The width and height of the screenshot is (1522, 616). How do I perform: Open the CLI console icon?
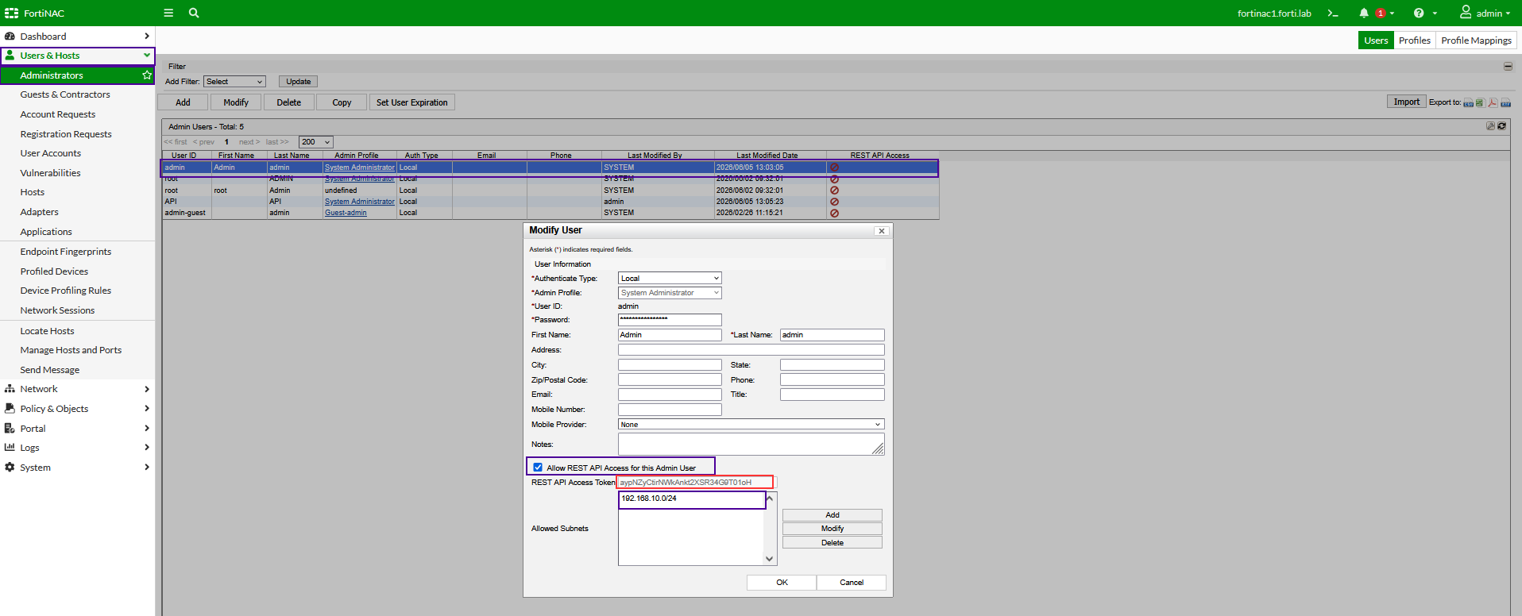1333,13
